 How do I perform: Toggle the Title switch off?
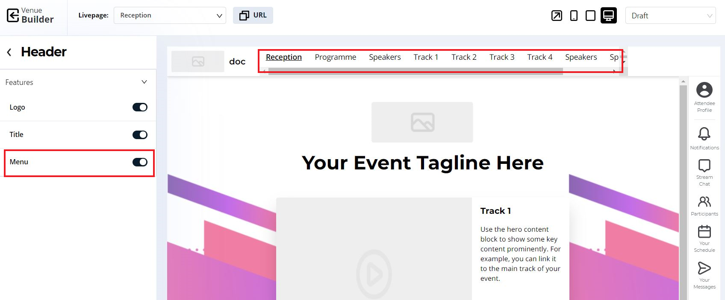140,135
